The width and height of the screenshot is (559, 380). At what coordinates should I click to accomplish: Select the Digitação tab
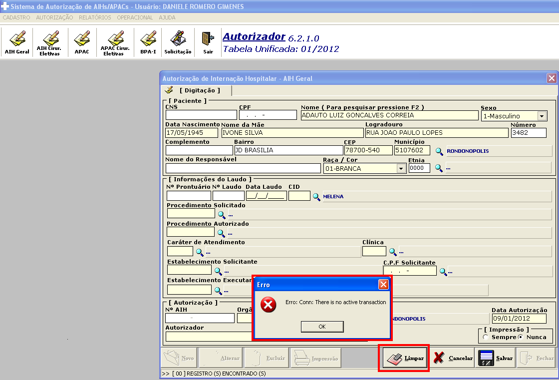[197, 90]
